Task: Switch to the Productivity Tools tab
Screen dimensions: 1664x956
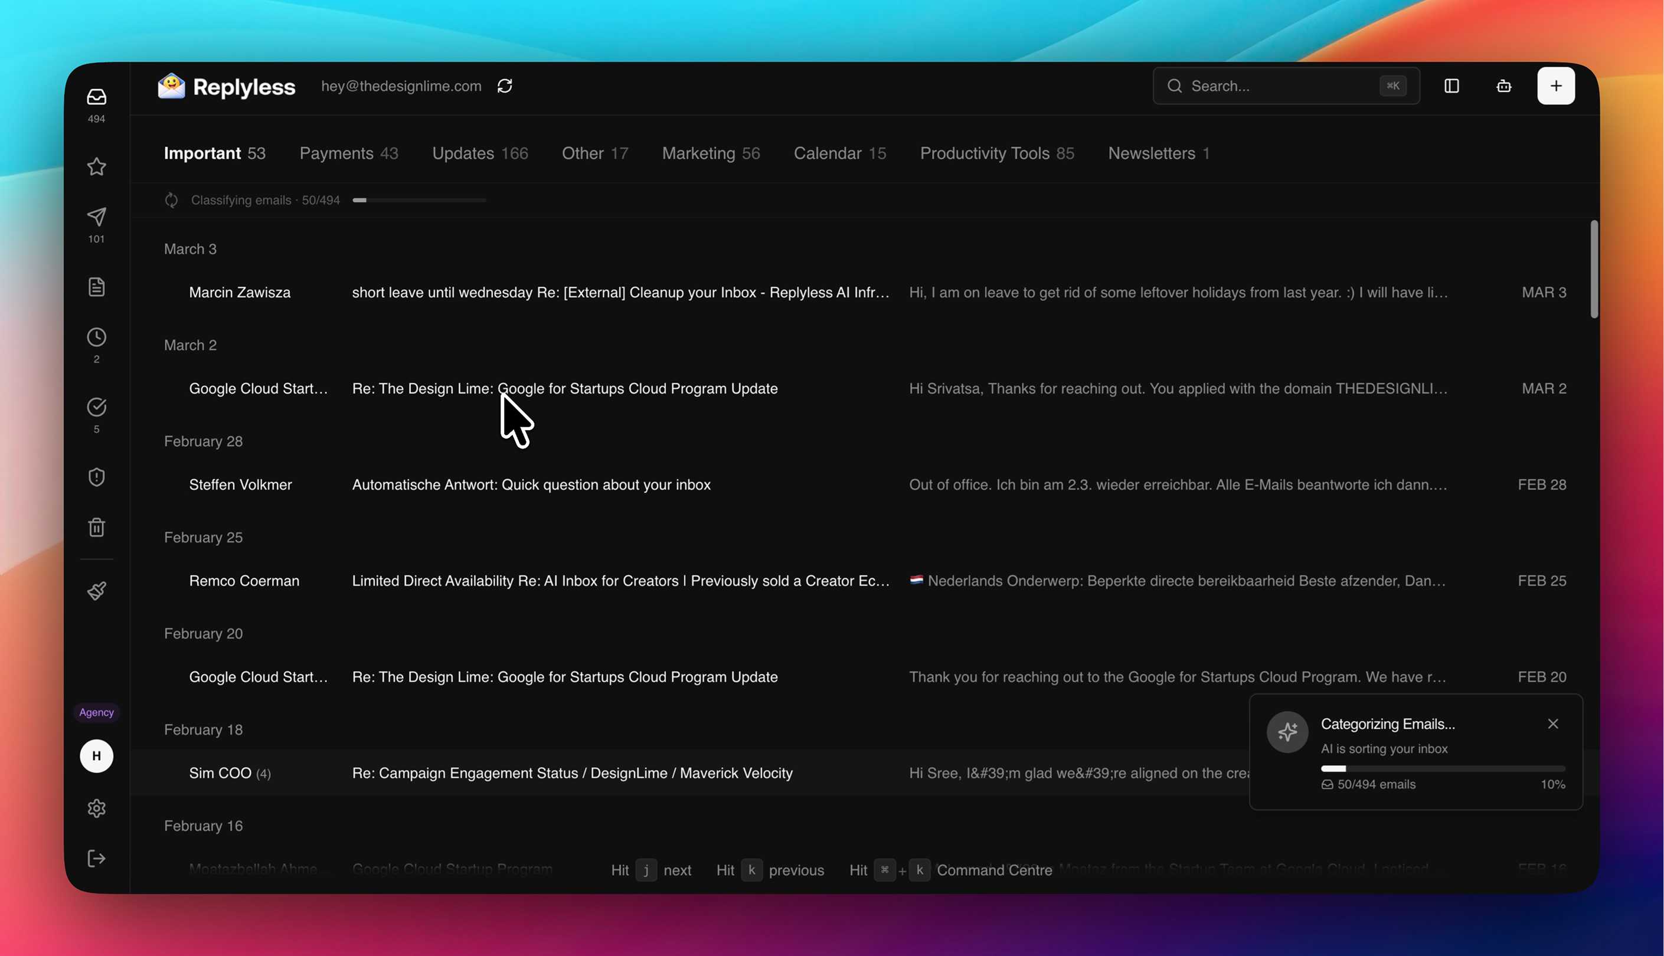Action: 996,153
